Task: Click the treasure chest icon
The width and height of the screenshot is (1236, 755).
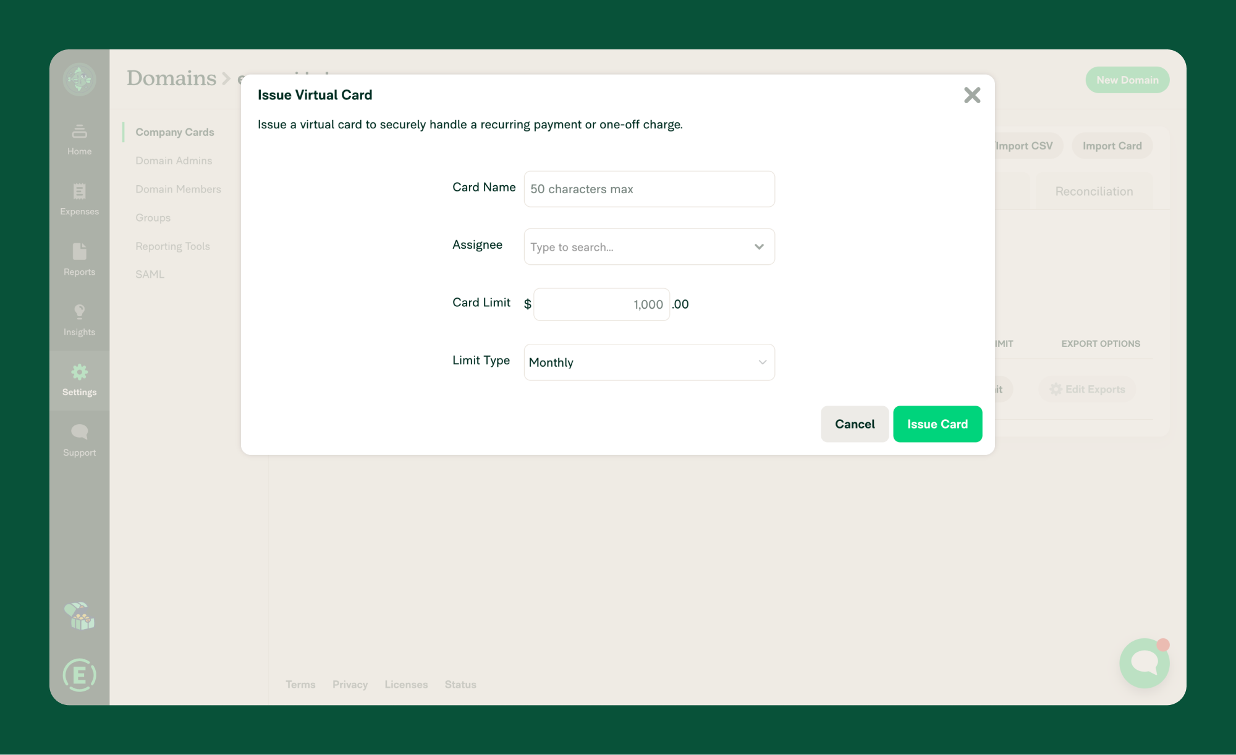Action: click(x=79, y=615)
